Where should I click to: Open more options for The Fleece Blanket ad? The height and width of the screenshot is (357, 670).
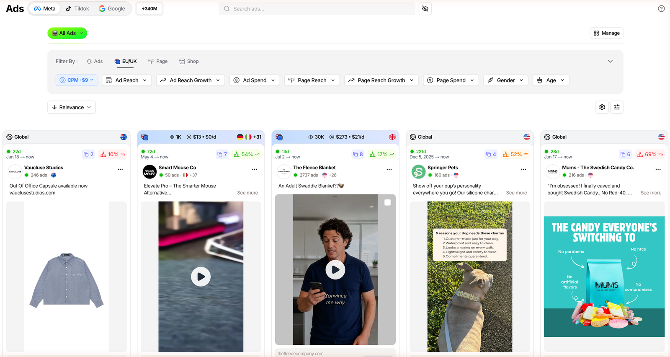tap(389, 169)
